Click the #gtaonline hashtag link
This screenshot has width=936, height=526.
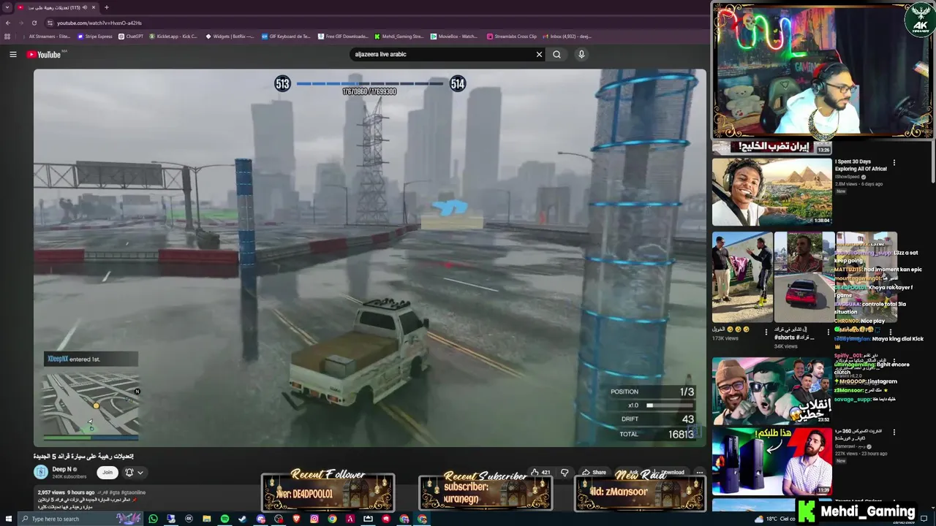click(134, 492)
